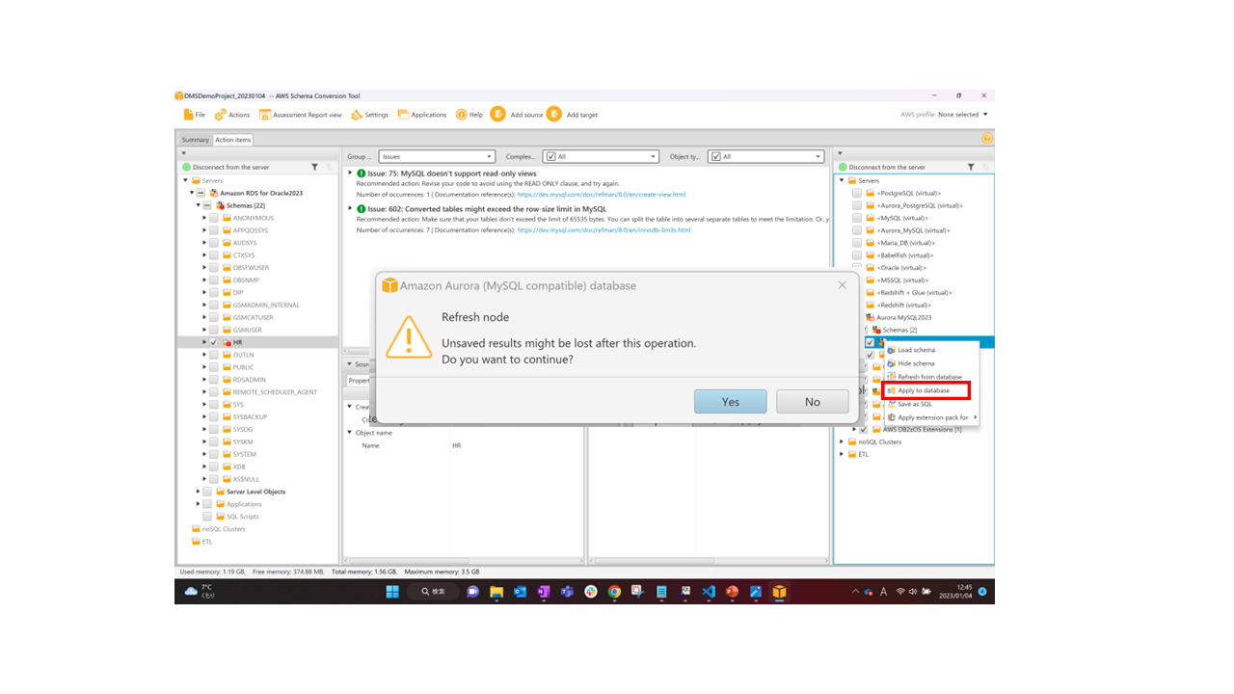Click the Windows Start button
The width and height of the screenshot is (1234, 694).
click(392, 592)
